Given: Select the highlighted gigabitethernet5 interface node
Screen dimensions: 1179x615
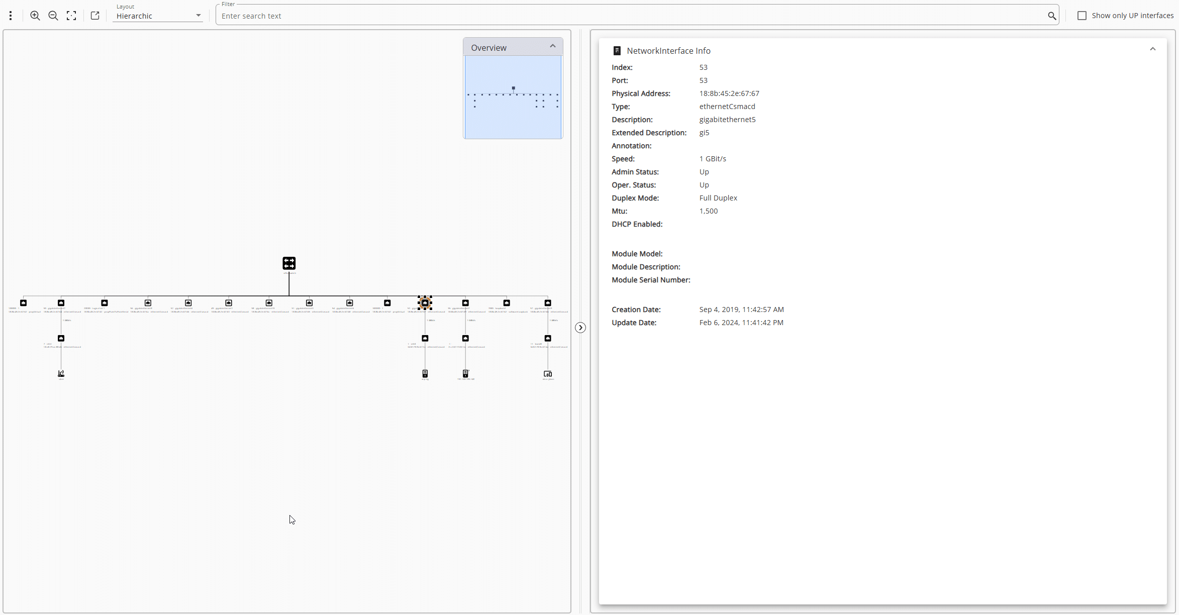Looking at the screenshot, I should point(425,303).
